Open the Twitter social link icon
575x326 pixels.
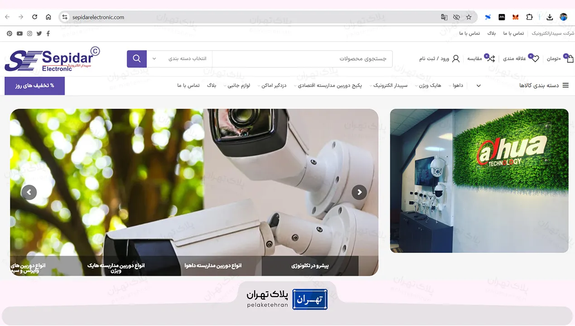tap(39, 34)
